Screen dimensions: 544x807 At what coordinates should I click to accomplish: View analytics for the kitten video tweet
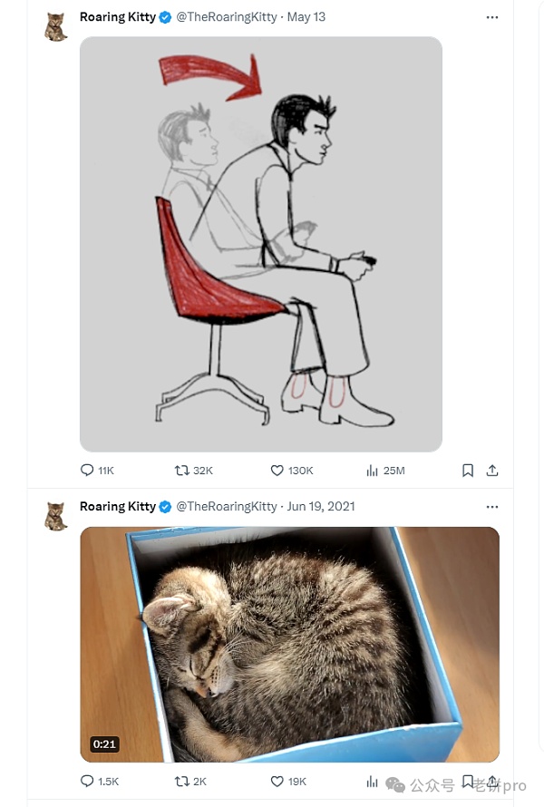coord(372,781)
